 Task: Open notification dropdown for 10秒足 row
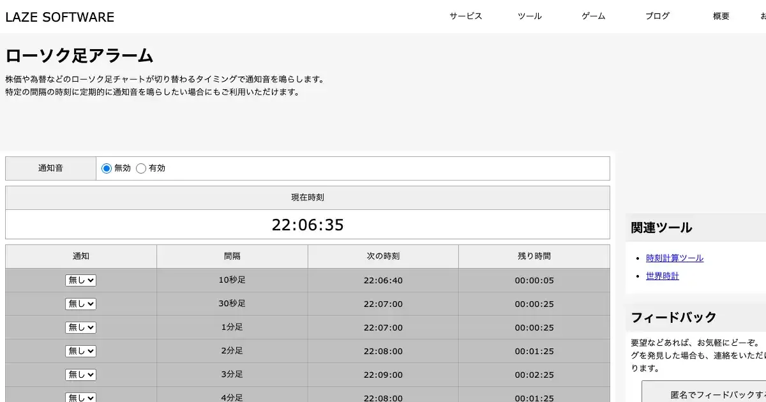80,280
